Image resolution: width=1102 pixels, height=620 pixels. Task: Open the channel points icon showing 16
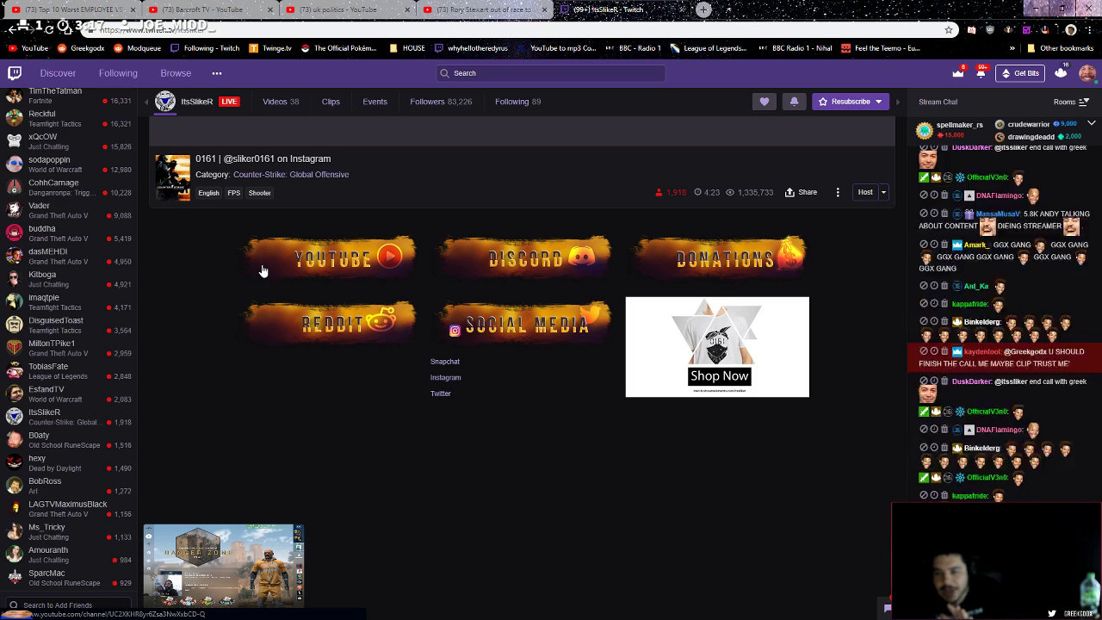[x=1061, y=73]
